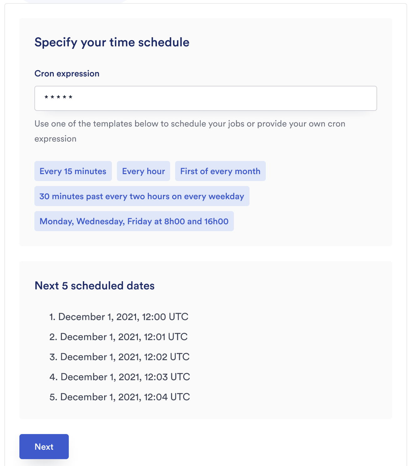Apply the First of every month template

[x=220, y=171]
